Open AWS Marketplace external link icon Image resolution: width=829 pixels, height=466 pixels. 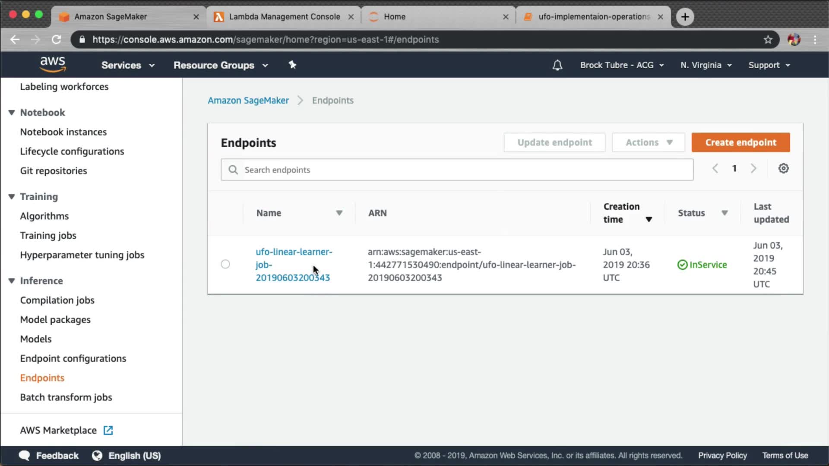pyautogui.click(x=108, y=430)
